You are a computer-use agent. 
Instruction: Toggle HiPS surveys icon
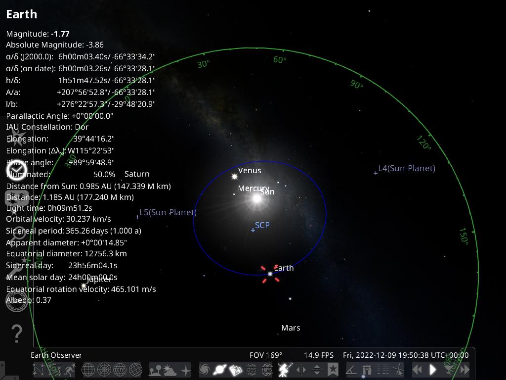(267, 369)
